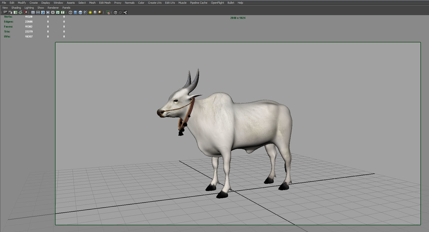Viewport: 429px width, 232px height.
Task: Open the panel Lighting menu
Action: click(29, 8)
